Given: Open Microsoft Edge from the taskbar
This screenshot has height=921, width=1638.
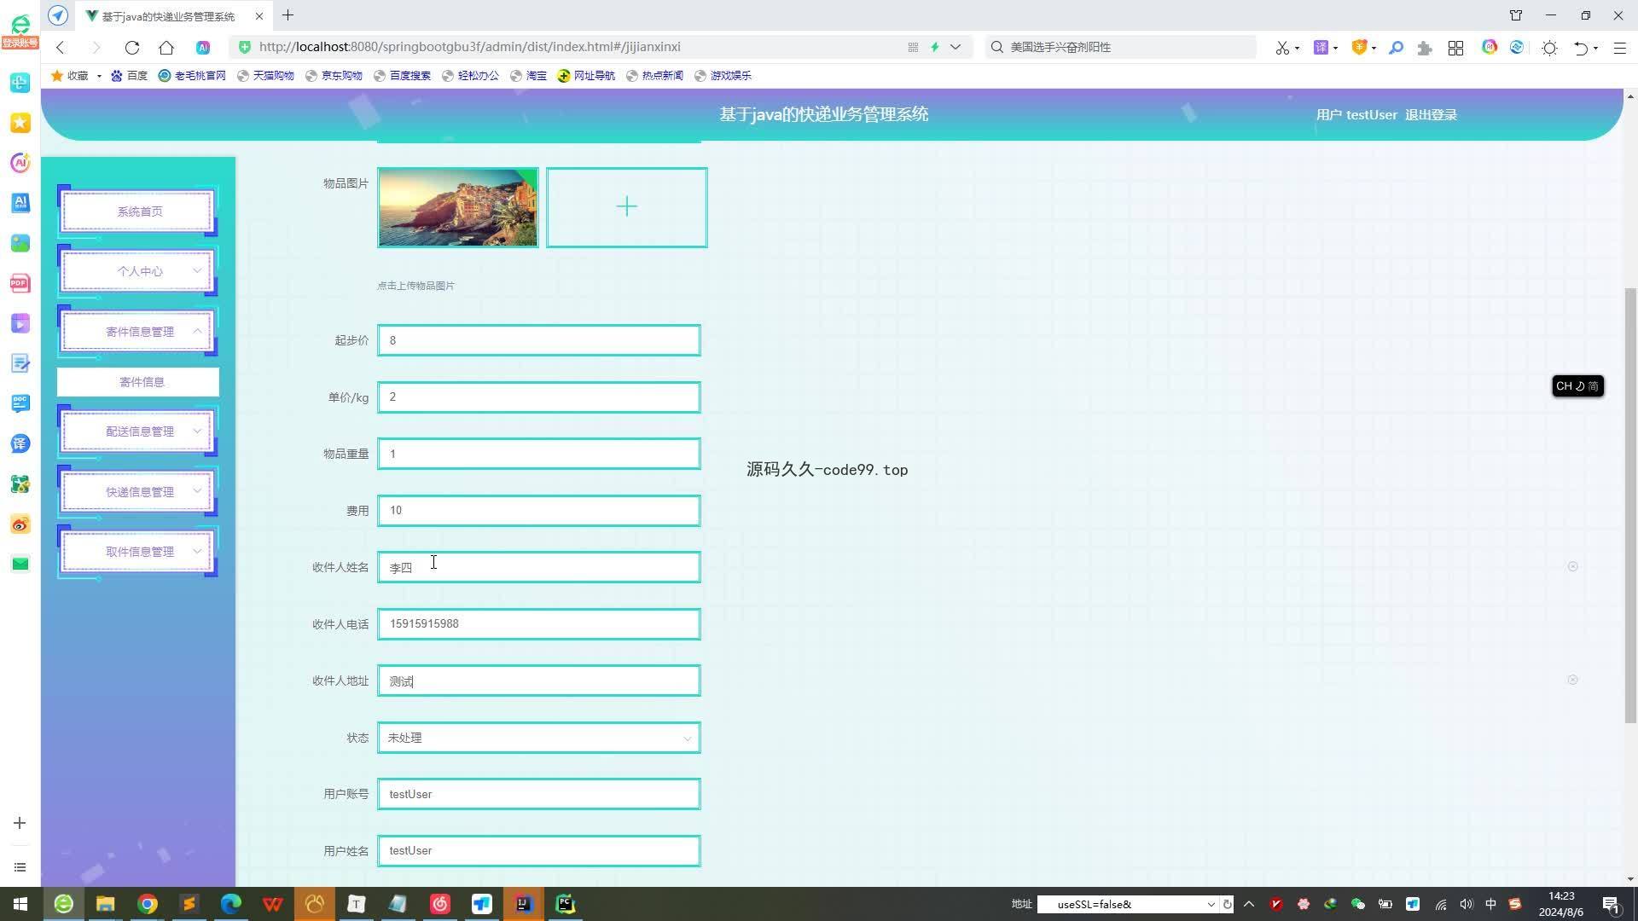Looking at the screenshot, I should (x=231, y=904).
